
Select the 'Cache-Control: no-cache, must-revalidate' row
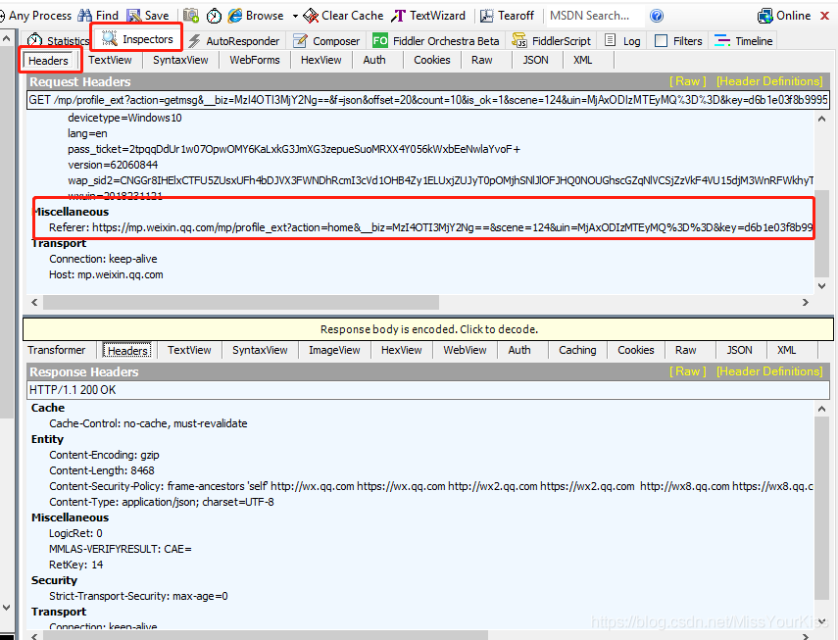point(149,423)
